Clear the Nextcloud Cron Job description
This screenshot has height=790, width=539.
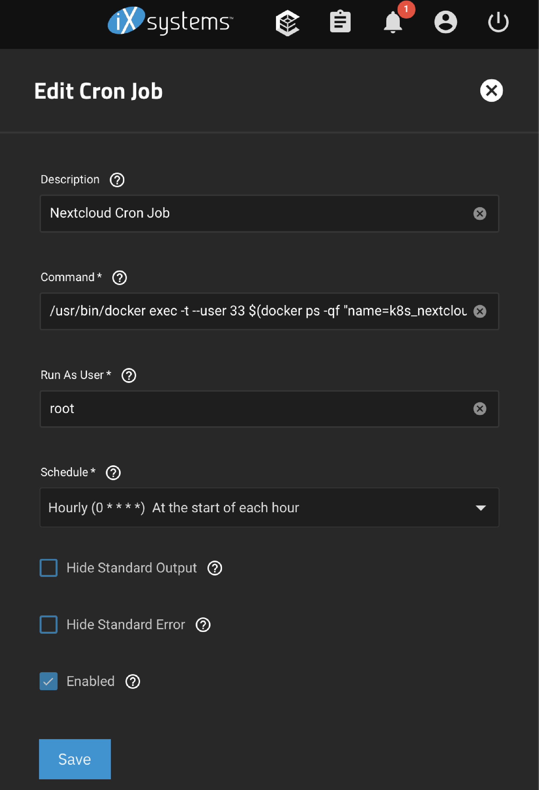480,213
